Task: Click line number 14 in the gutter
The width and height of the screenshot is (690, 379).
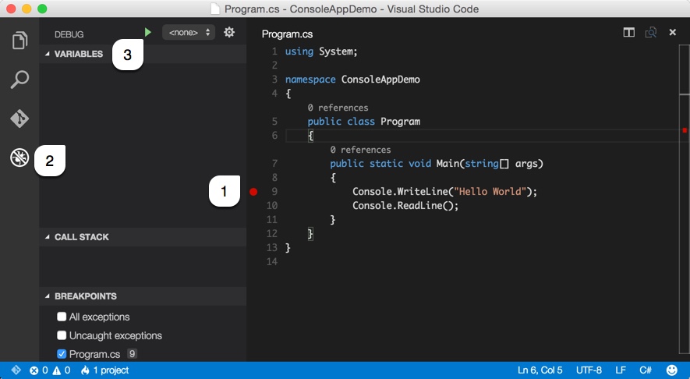Action: [x=272, y=261]
